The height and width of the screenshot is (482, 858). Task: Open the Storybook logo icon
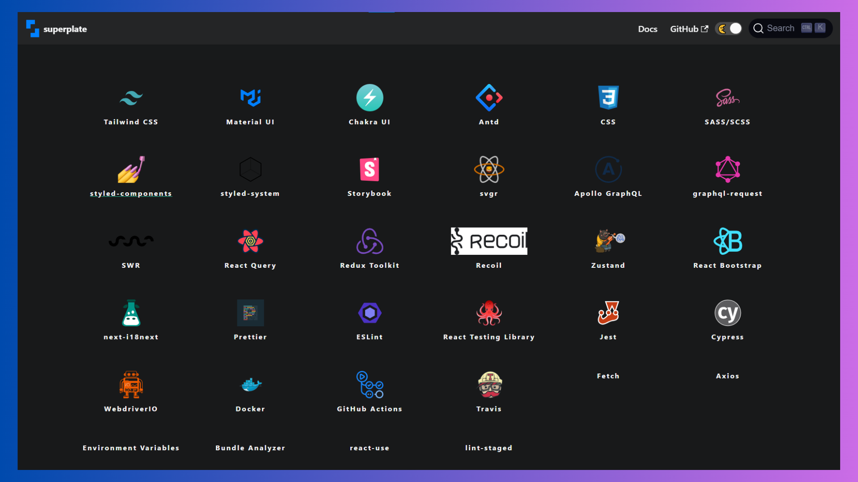(x=370, y=170)
